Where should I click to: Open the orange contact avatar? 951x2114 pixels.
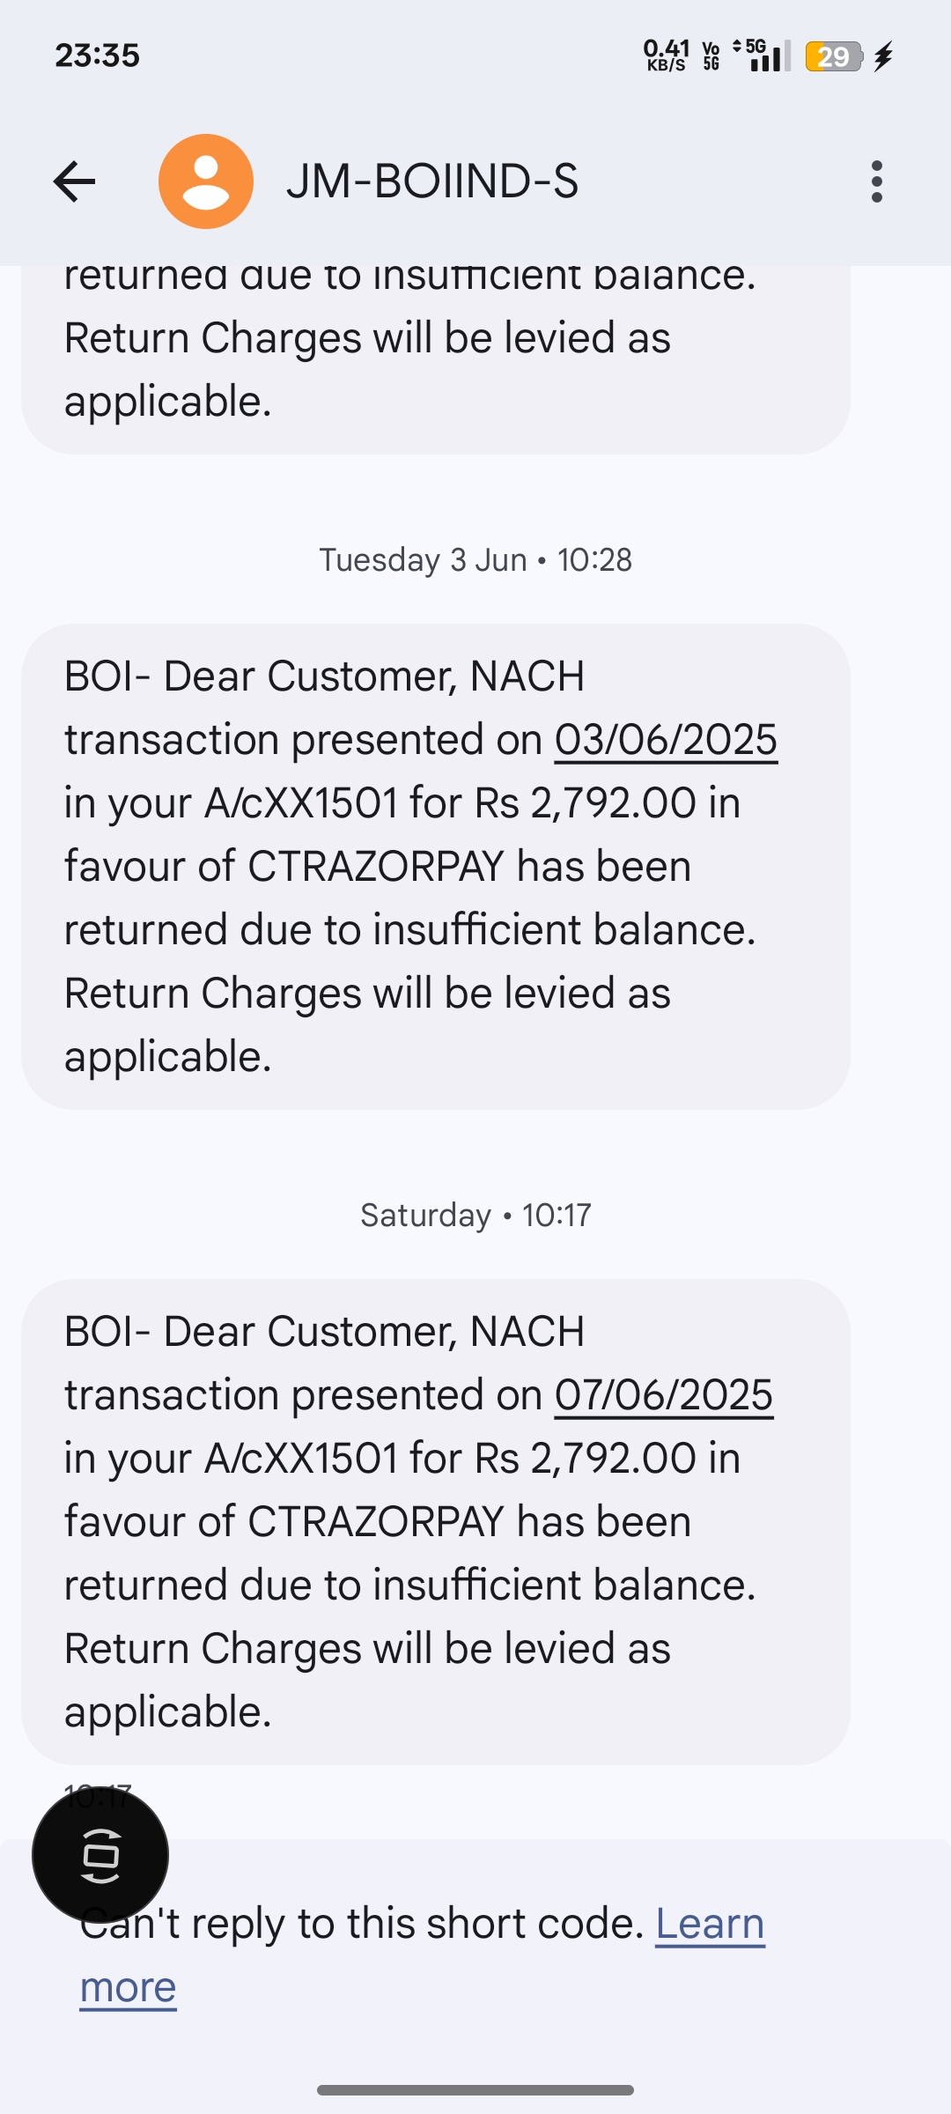coord(206,181)
